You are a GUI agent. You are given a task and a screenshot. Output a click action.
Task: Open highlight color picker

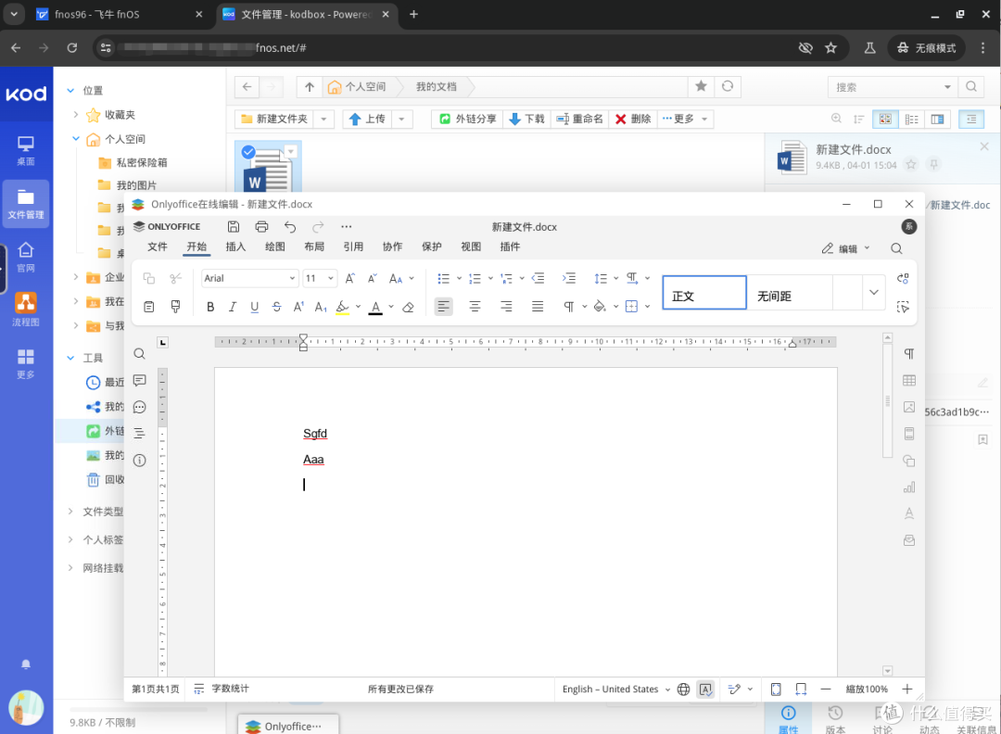(x=343, y=307)
